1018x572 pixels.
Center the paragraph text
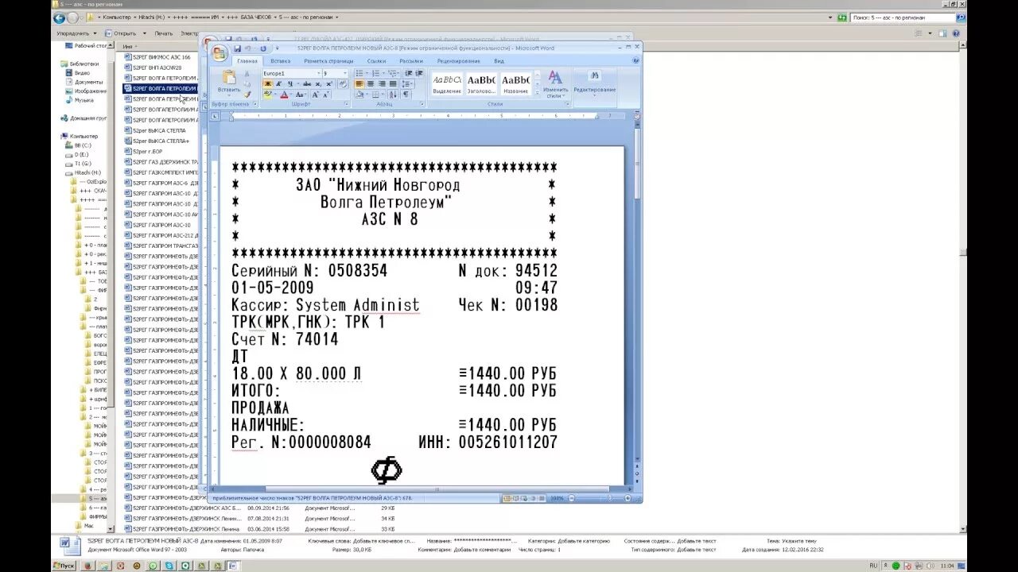(371, 84)
